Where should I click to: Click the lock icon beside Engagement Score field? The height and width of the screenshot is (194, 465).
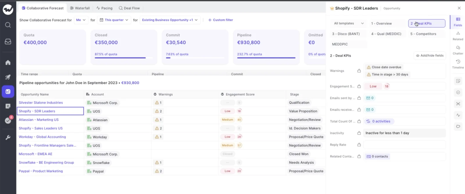359,86
